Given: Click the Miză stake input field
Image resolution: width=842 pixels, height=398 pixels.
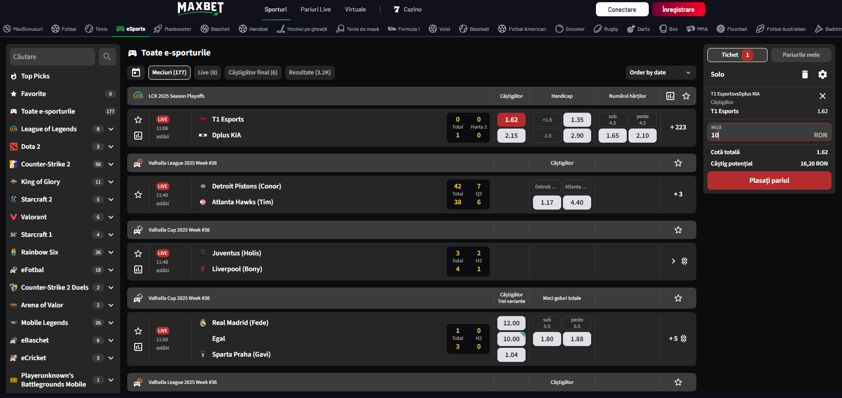Looking at the screenshot, I should point(761,135).
